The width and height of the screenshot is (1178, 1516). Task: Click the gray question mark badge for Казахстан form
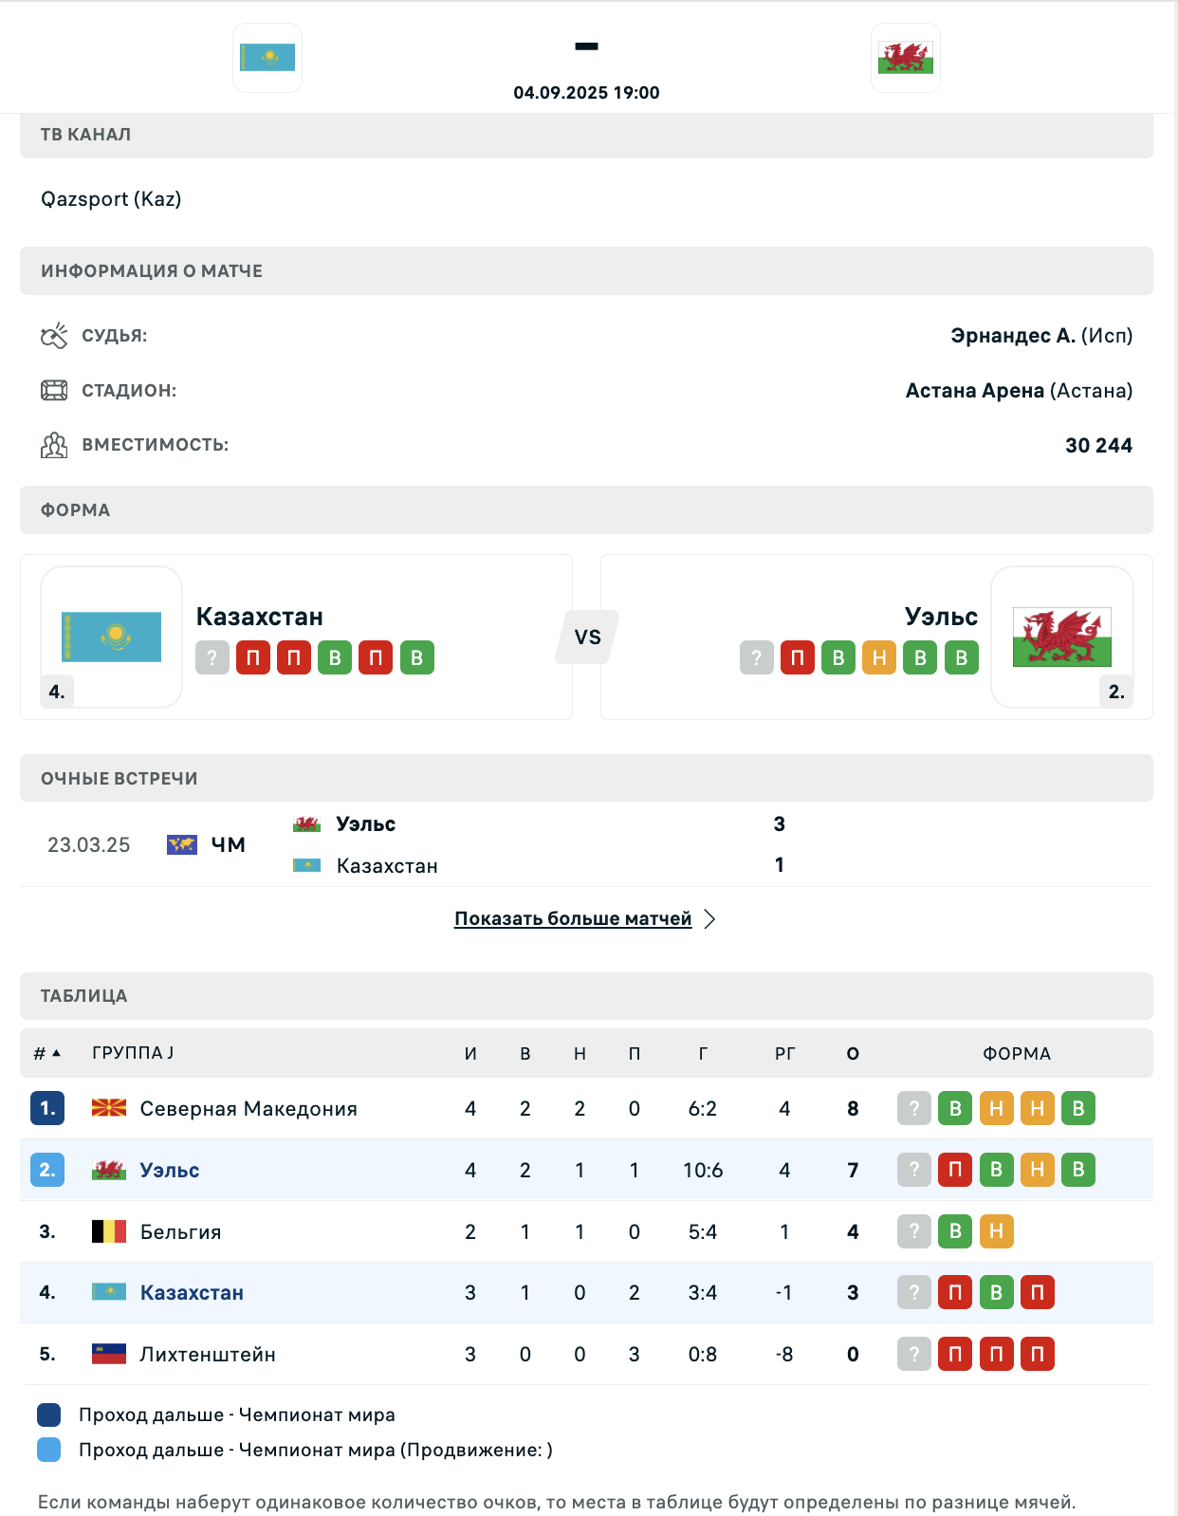pos(212,657)
